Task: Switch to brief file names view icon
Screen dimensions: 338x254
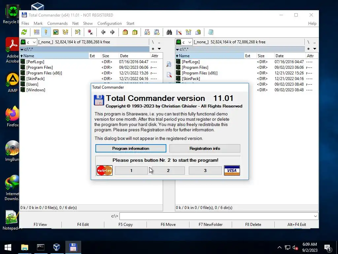Action: tap(37, 32)
